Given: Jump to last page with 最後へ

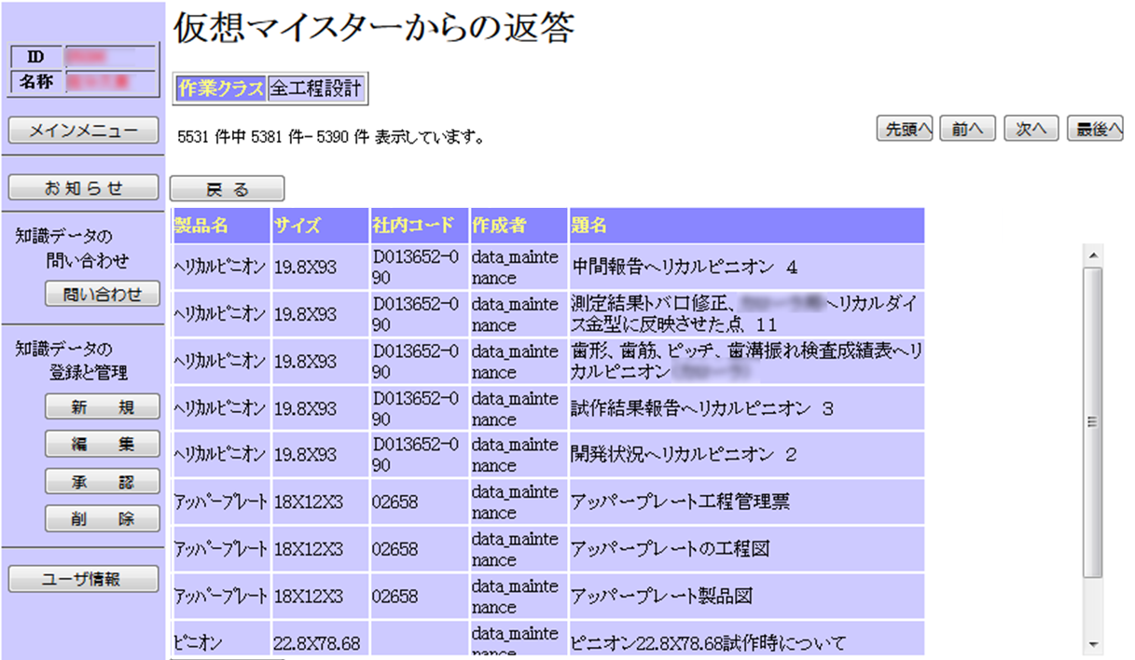Looking at the screenshot, I should 1095,129.
